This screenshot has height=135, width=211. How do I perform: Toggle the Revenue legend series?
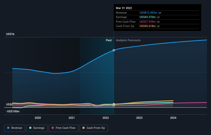coord(15,128)
